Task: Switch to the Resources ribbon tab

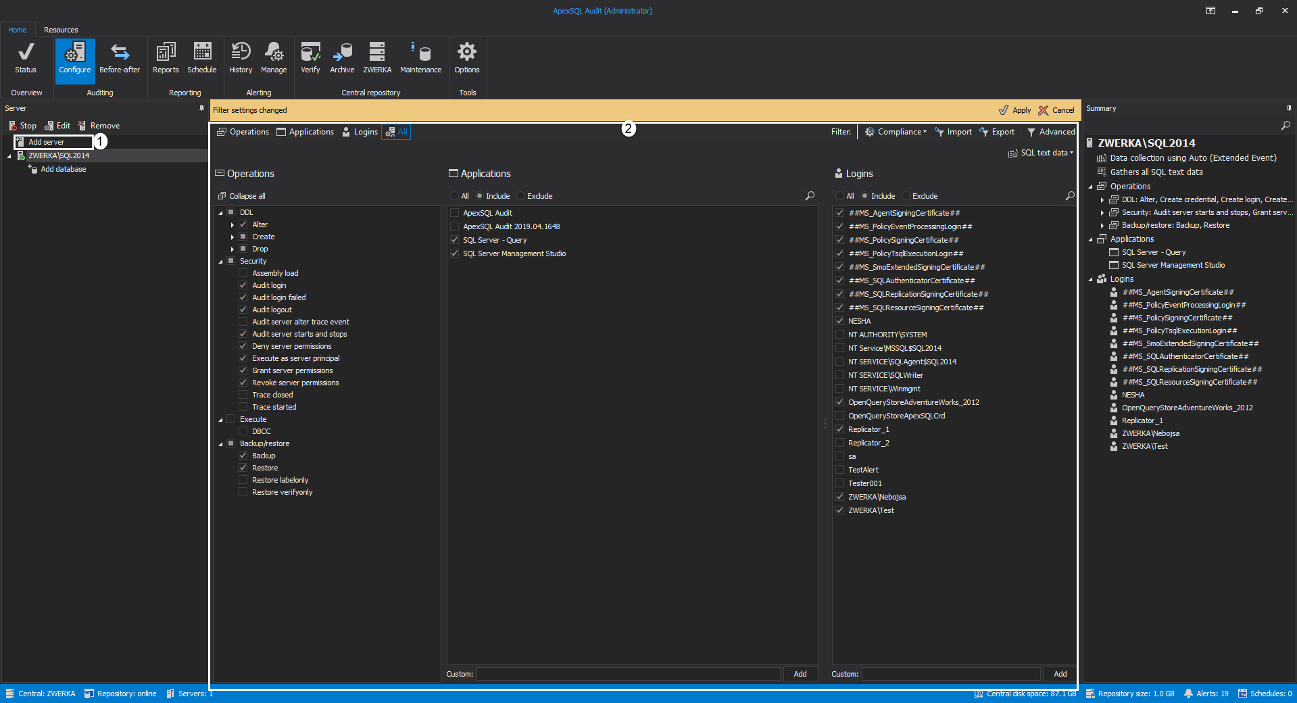Action: point(61,30)
